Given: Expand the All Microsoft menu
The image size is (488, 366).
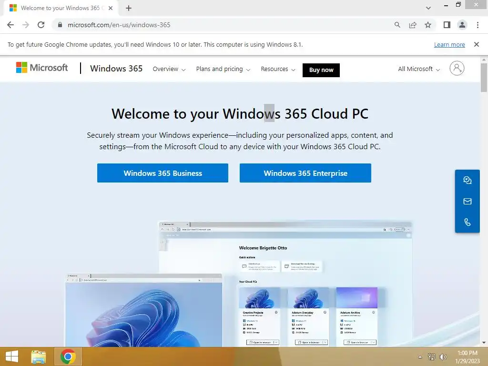Looking at the screenshot, I should coord(419,69).
